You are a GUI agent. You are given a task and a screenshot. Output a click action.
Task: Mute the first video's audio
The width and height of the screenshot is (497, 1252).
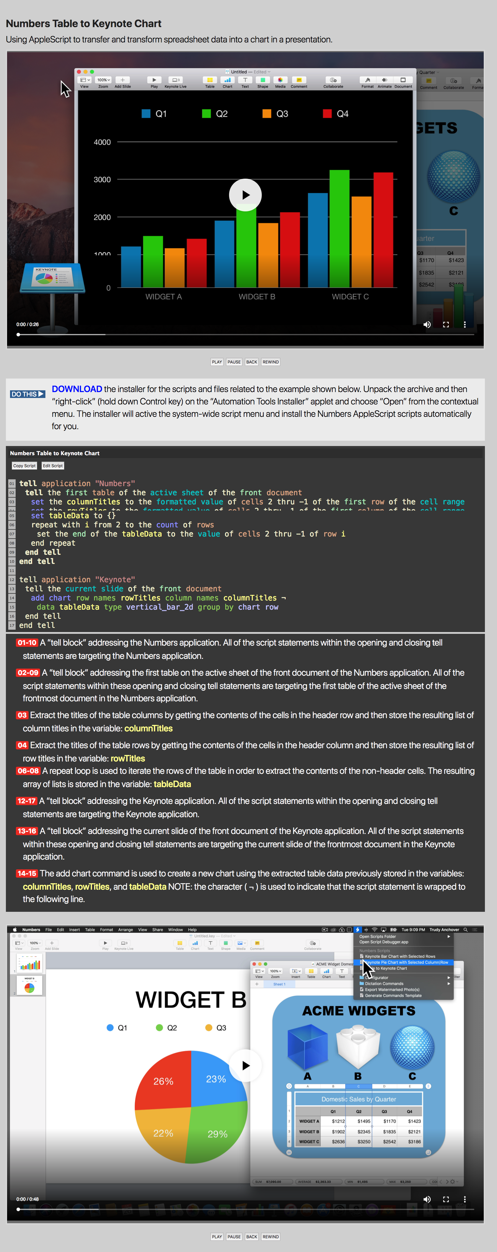pyautogui.click(x=427, y=325)
